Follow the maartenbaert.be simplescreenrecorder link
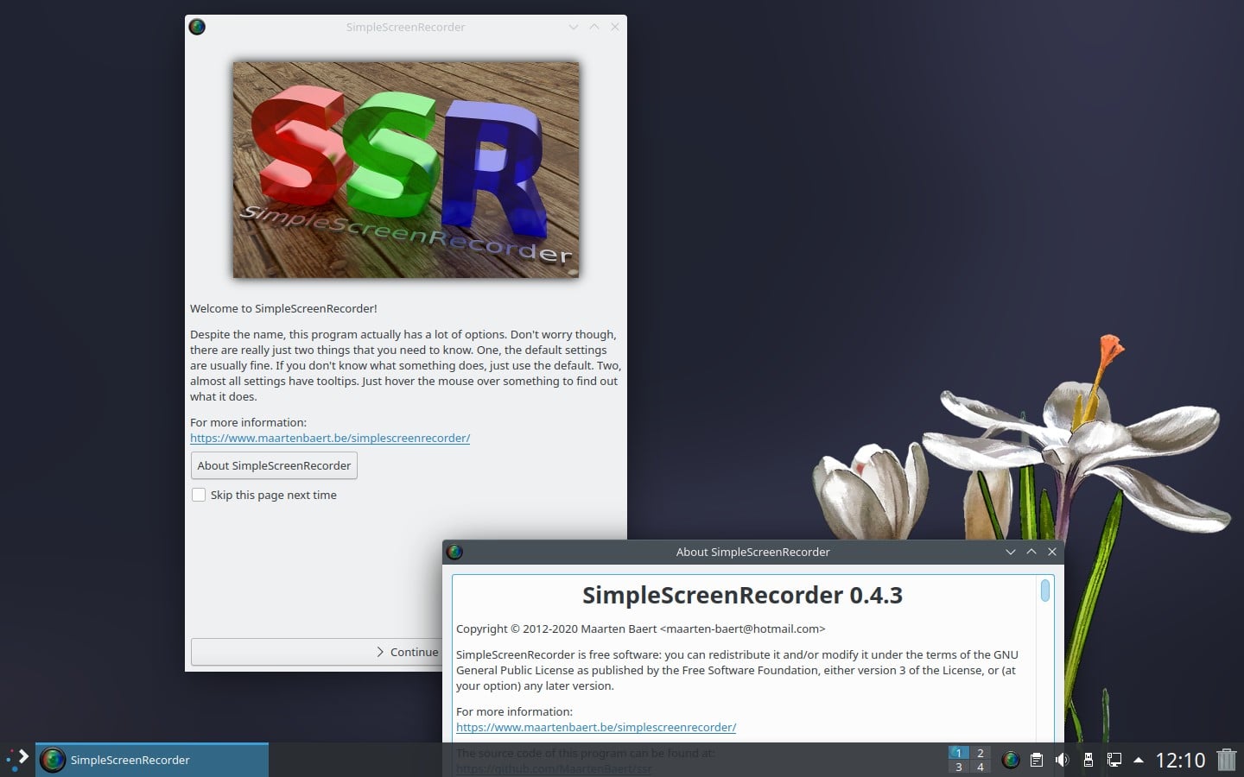Screen dimensions: 1244x777 (x=330, y=438)
